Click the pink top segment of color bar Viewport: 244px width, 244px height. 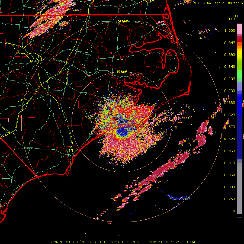239,29
